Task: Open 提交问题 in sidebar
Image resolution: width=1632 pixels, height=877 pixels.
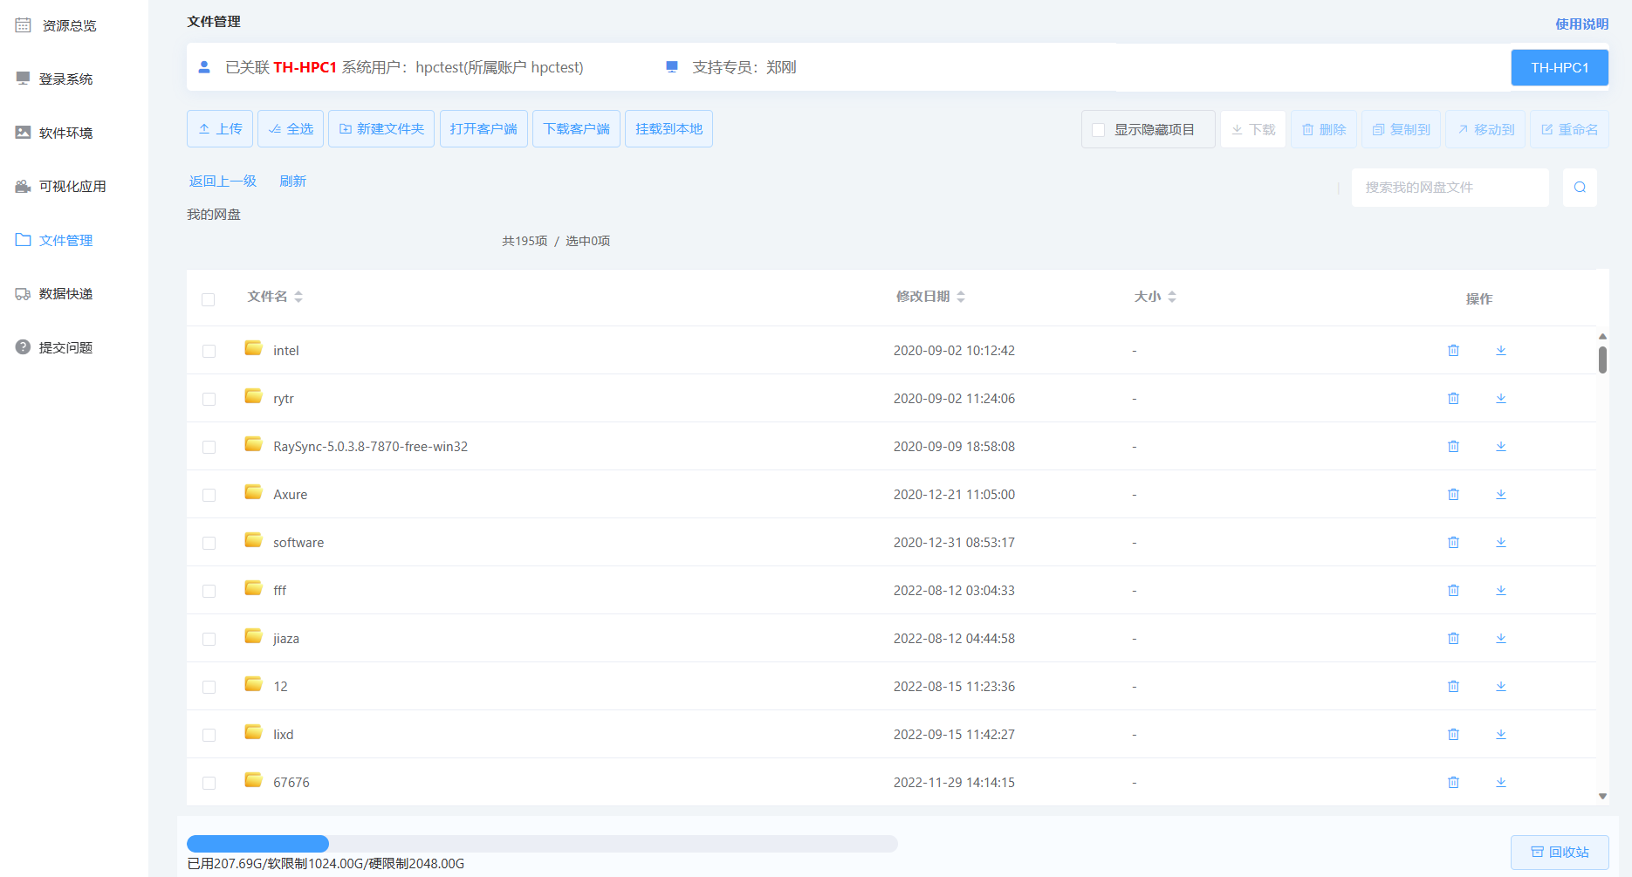Action: (x=54, y=347)
